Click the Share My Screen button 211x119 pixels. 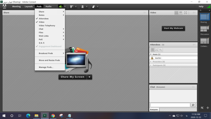pyautogui.click(x=73, y=77)
